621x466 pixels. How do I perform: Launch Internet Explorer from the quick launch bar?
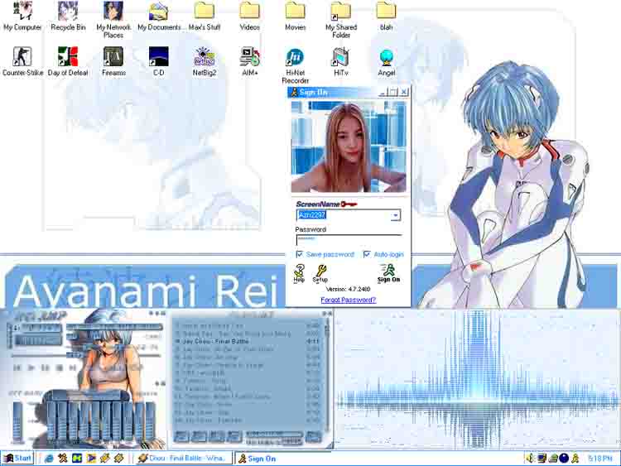click(50, 458)
